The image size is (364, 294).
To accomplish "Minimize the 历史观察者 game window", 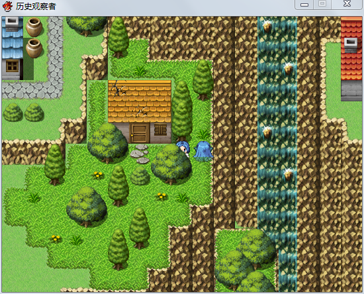I will tap(304, 5).
